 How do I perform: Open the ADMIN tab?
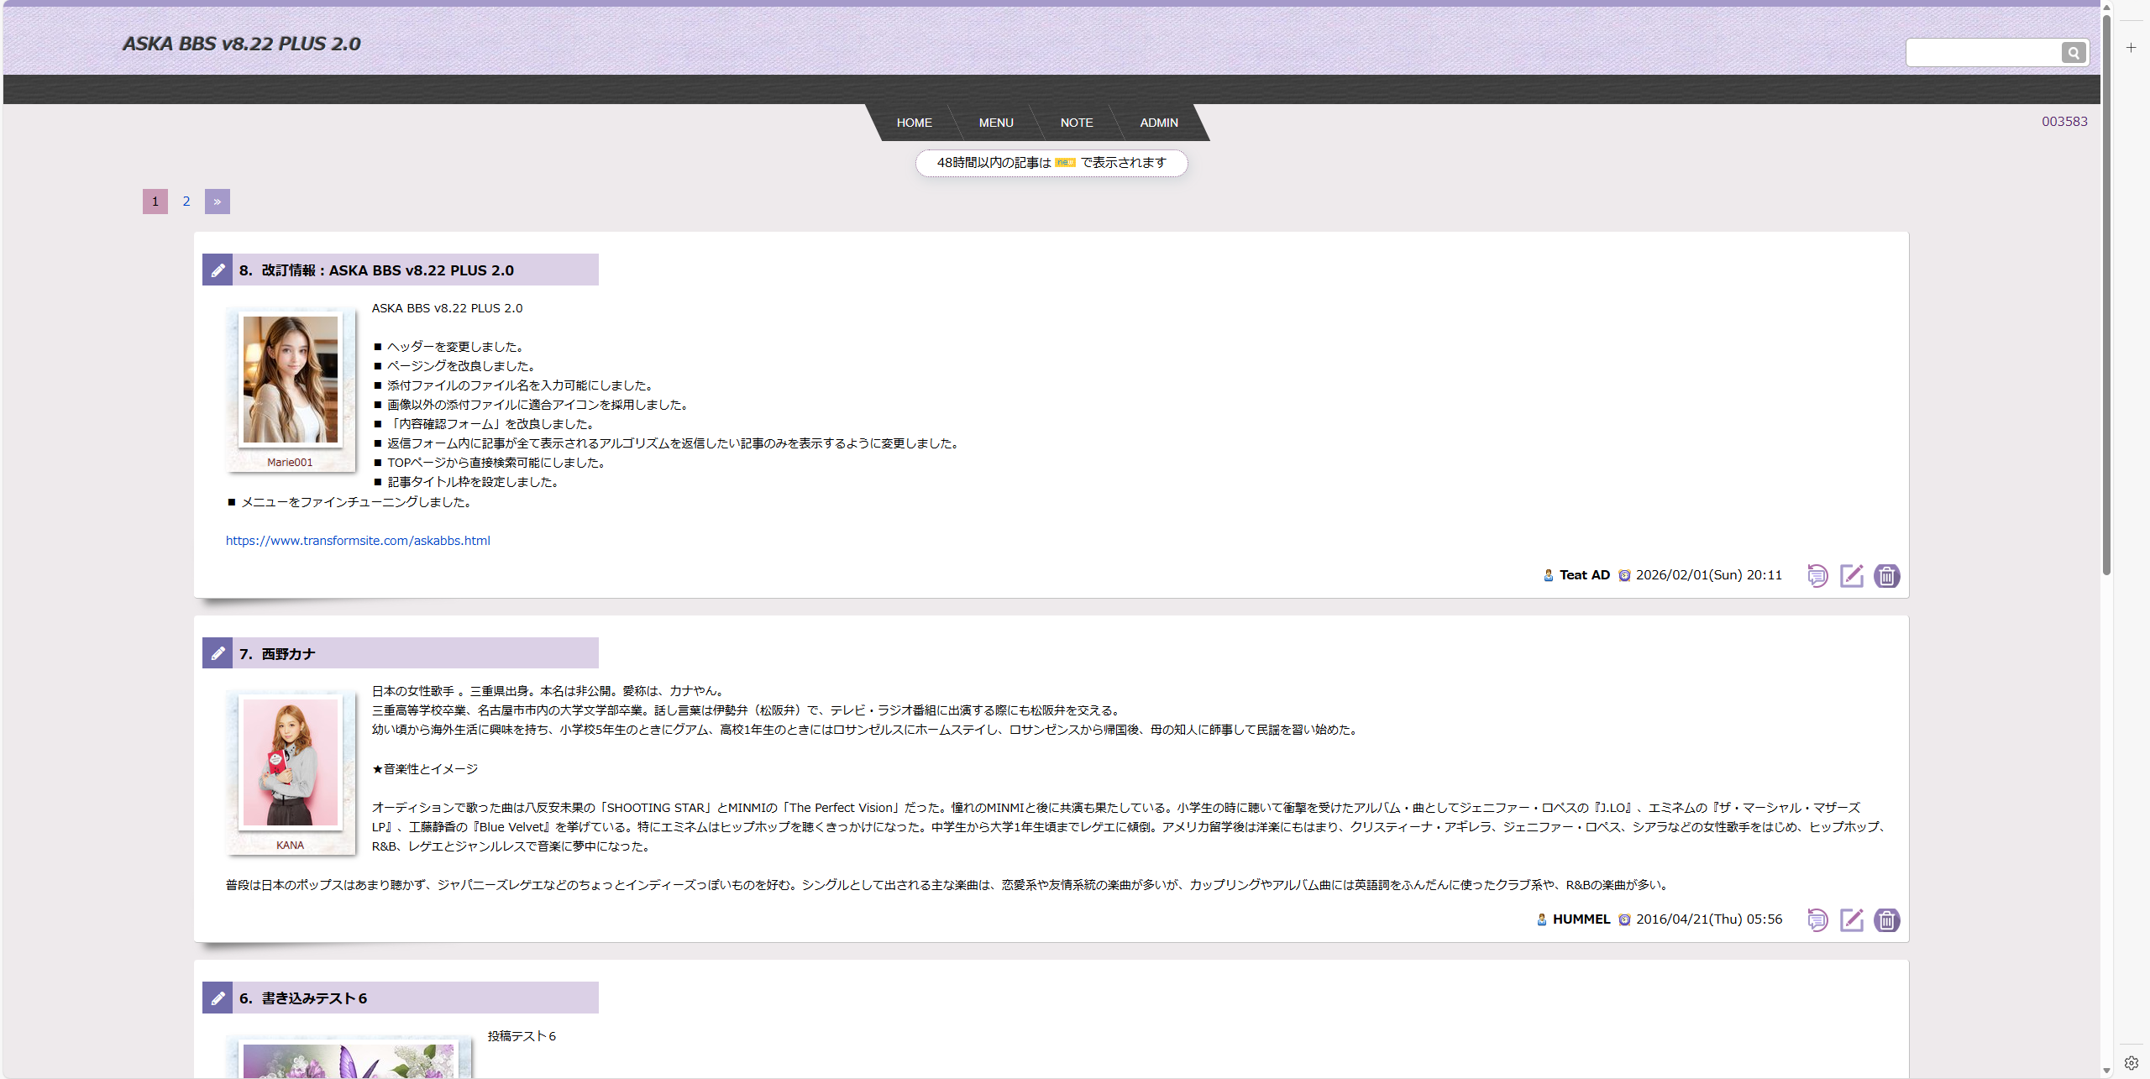(x=1158, y=123)
